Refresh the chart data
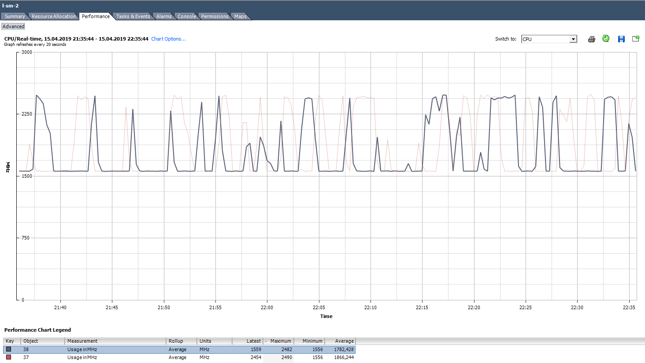This screenshot has height=363, width=645. click(x=605, y=39)
